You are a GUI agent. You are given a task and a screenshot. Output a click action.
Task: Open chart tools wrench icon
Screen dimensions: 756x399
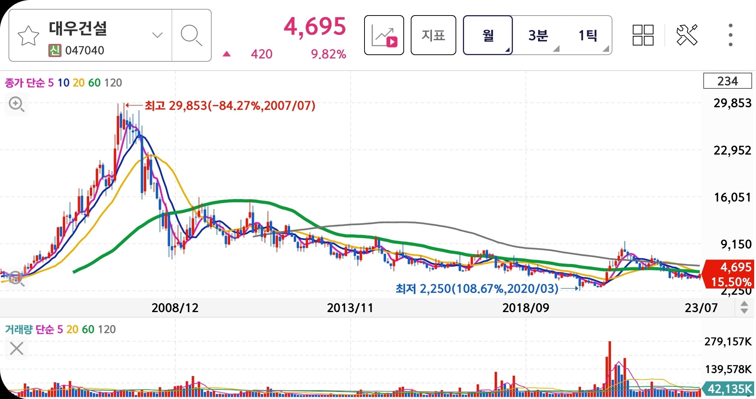click(687, 35)
